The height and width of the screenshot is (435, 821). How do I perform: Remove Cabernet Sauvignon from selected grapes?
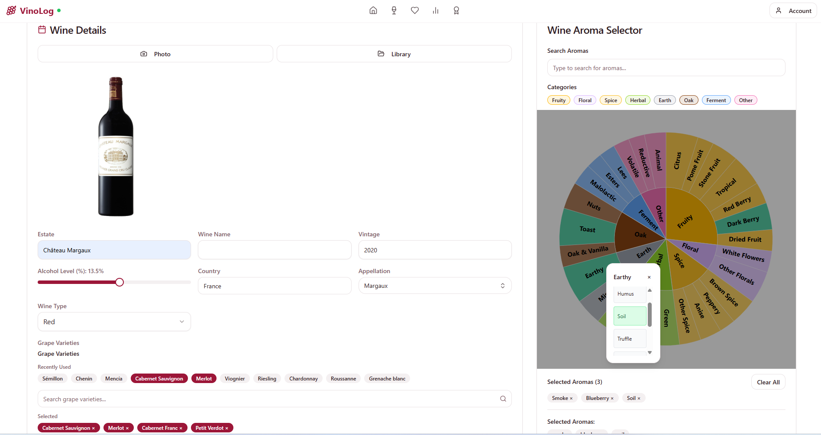point(93,428)
